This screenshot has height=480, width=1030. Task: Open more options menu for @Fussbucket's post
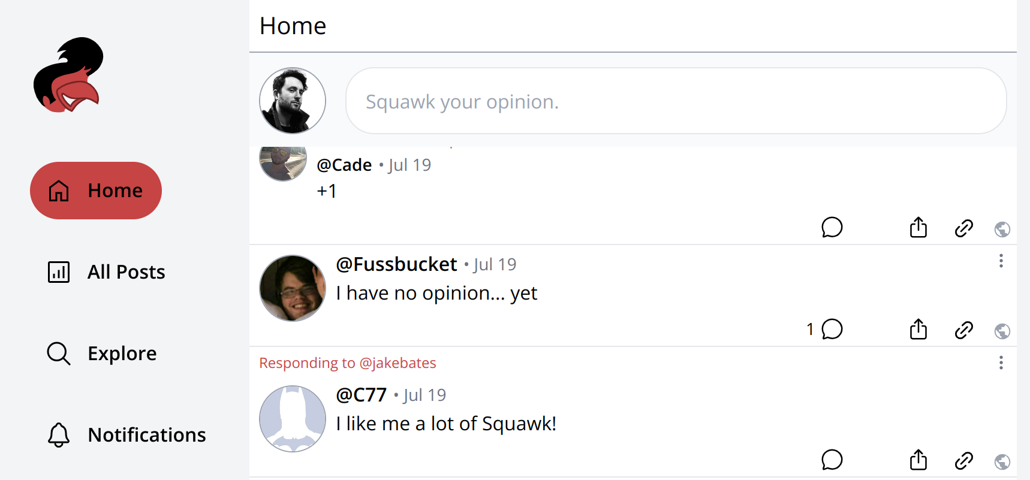click(1001, 261)
